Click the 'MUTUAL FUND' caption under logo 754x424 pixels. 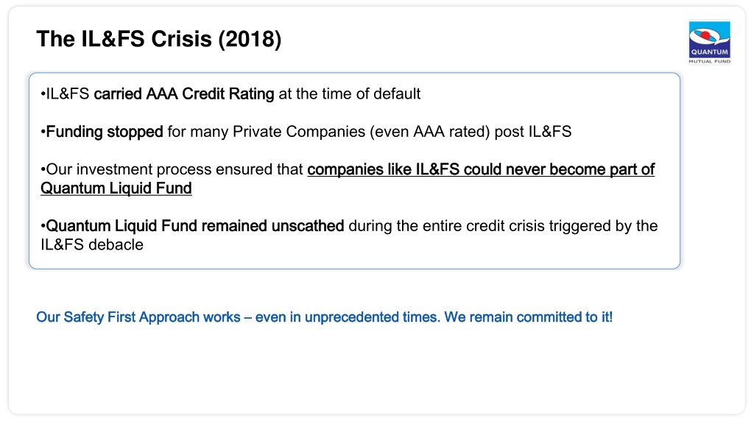click(710, 62)
